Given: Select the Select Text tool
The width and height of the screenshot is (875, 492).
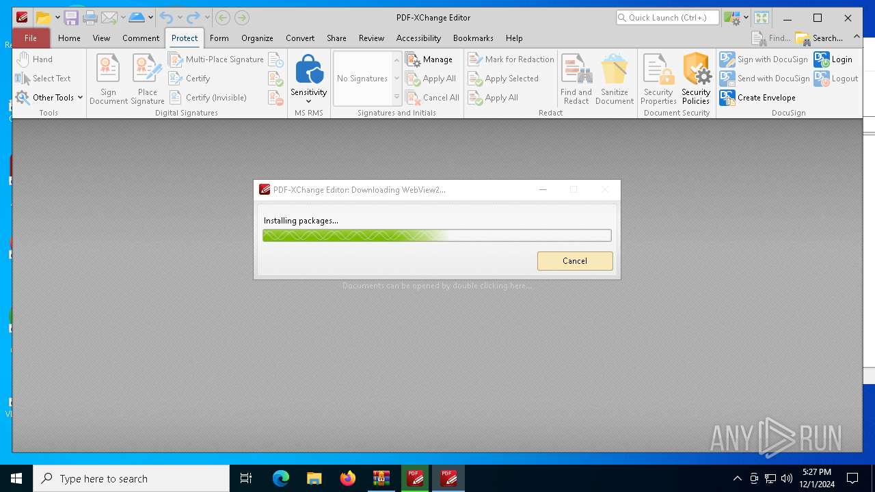Looking at the screenshot, I should click(43, 79).
